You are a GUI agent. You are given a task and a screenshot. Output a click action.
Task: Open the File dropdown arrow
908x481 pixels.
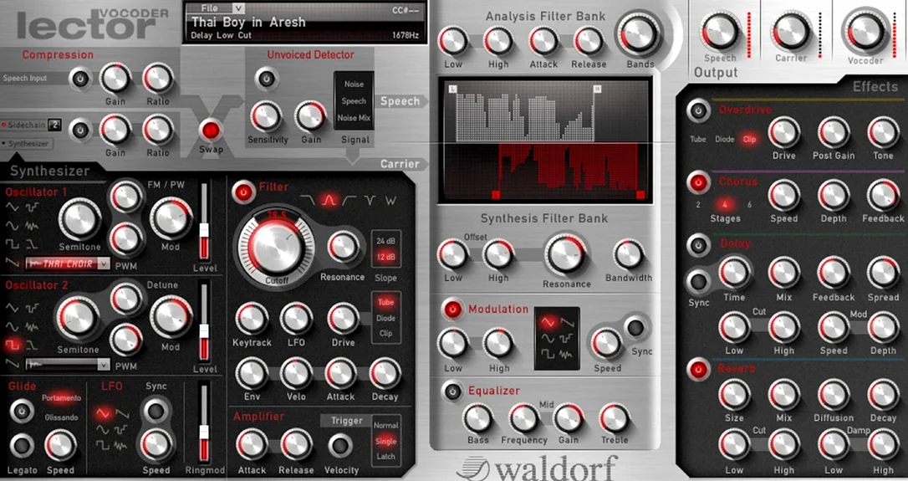pos(238,8)
